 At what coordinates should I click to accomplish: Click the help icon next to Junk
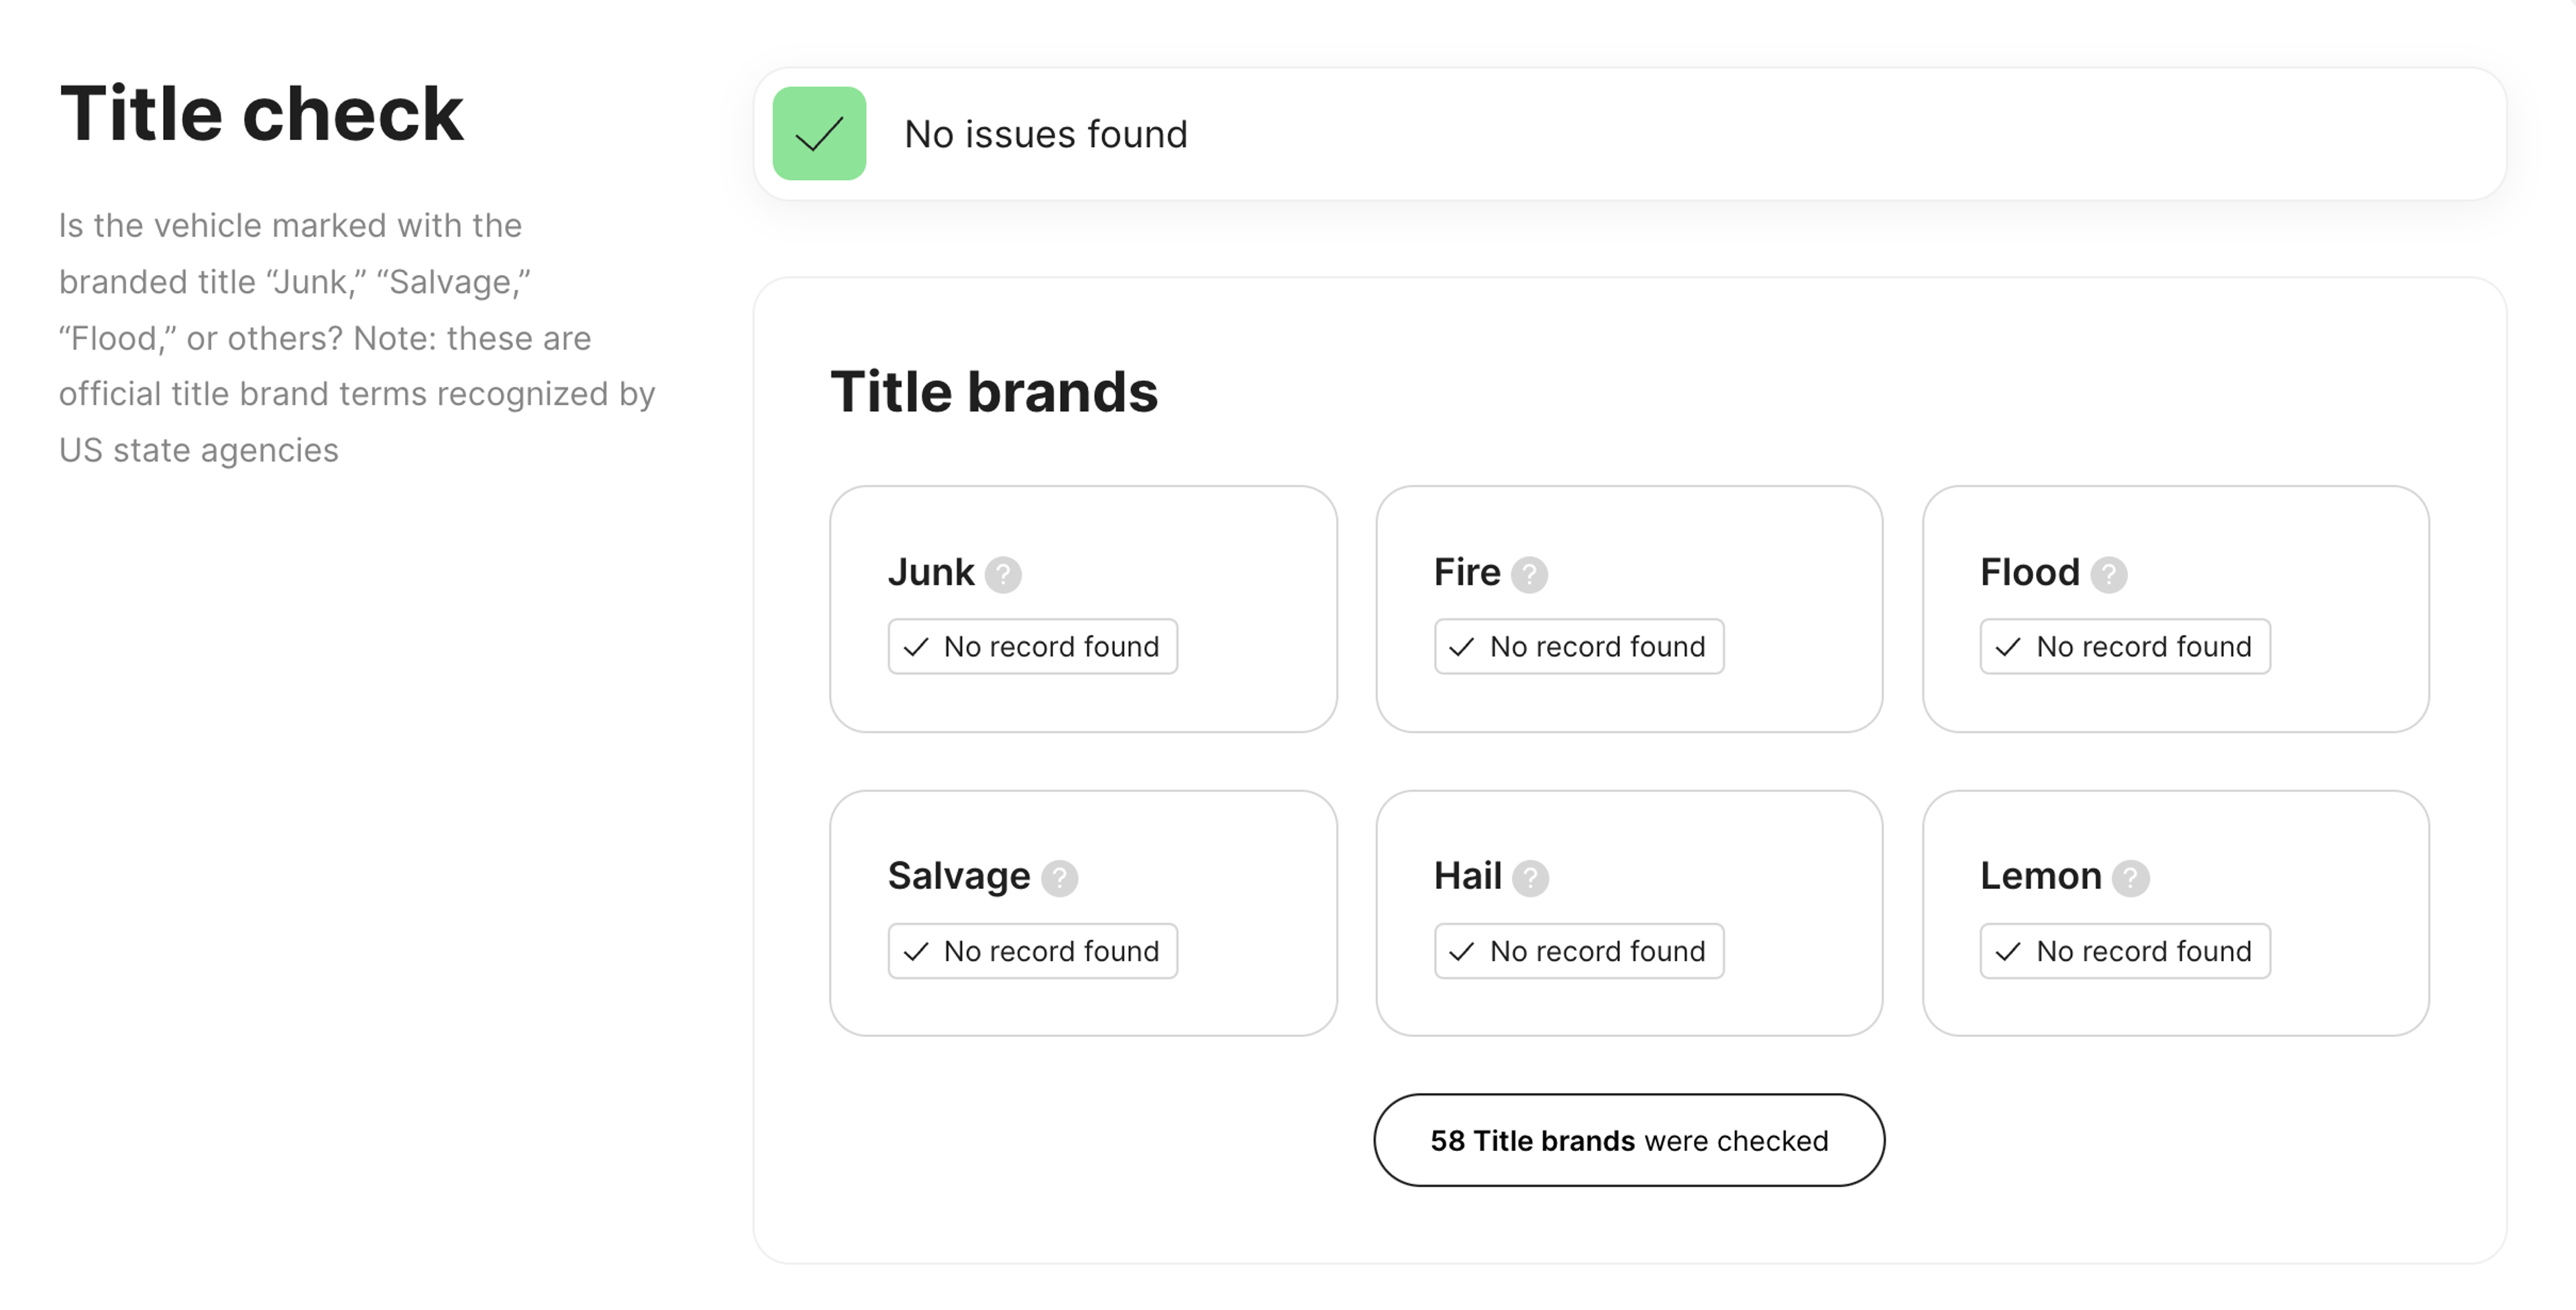1002,574
